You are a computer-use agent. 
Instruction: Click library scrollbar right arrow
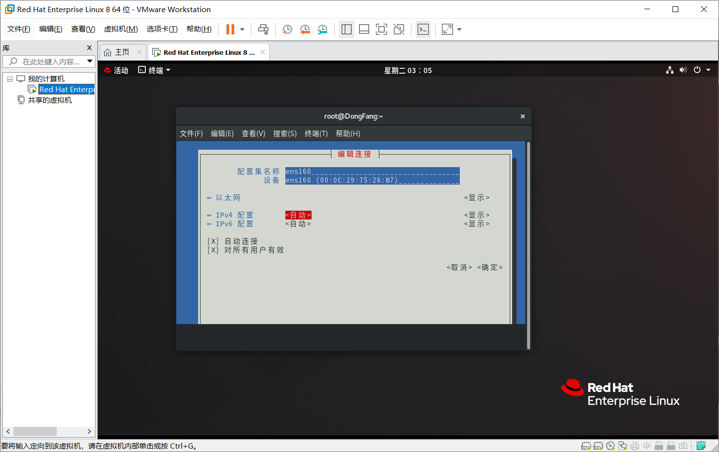(89, 431)
